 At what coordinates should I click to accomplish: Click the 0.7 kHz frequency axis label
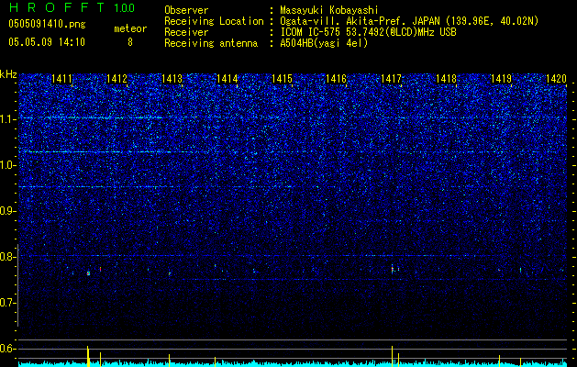tap(8, 303)
